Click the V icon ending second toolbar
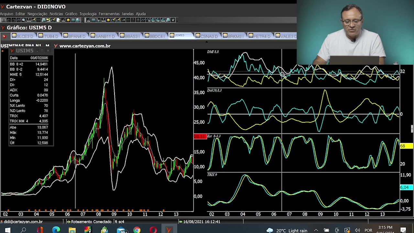The width and height of the screenshot is (414, 233). (173, 20)
